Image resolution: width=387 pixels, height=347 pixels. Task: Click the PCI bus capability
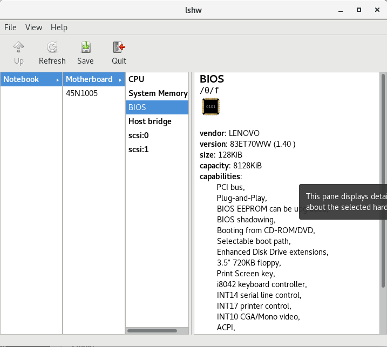click(x=231, y=187)
